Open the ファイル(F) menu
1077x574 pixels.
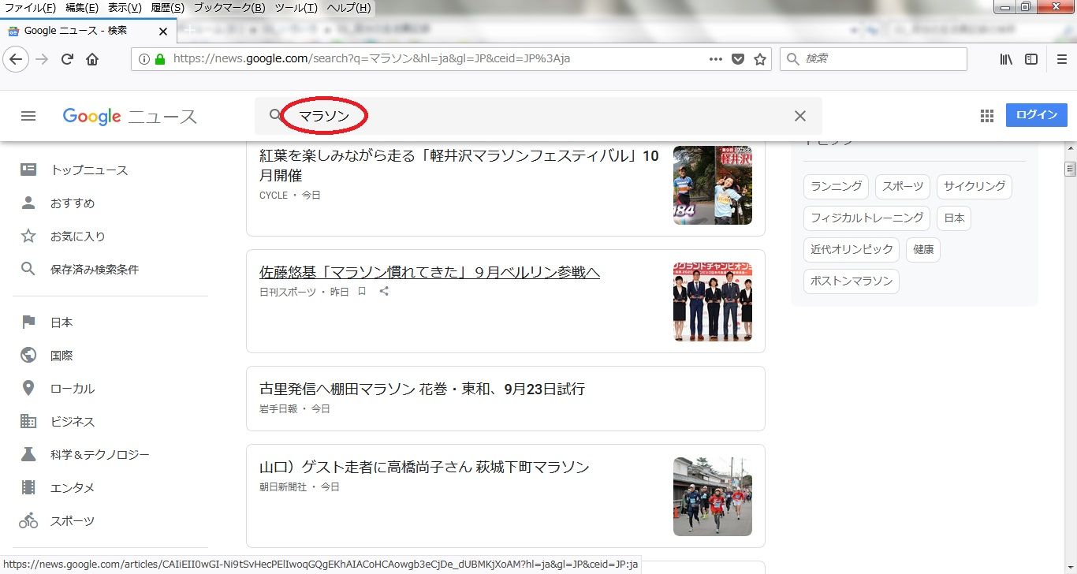(30, 8)
